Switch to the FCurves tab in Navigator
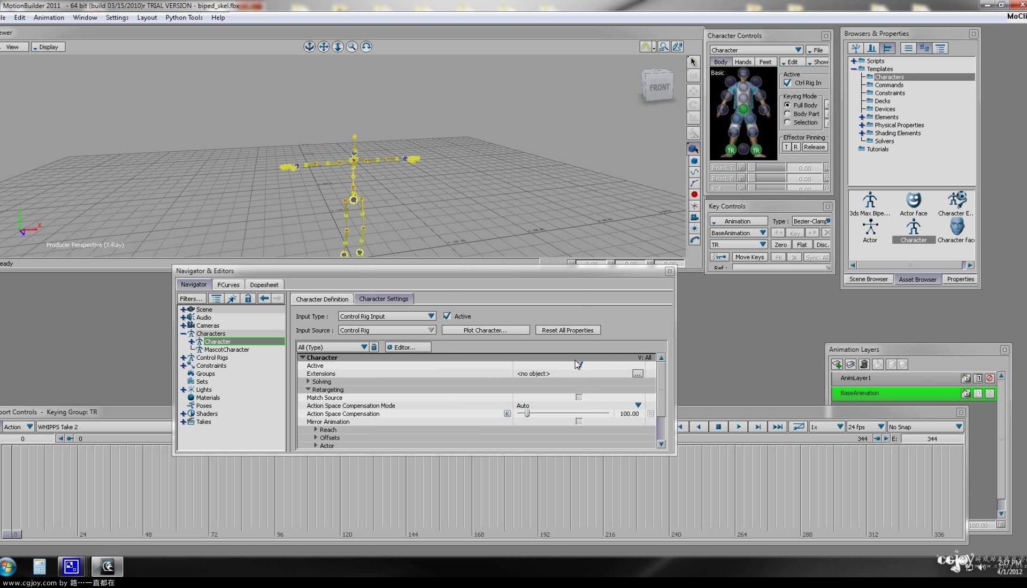The image size is (1027, 588). pyautogui.click(x=228, y=285)
